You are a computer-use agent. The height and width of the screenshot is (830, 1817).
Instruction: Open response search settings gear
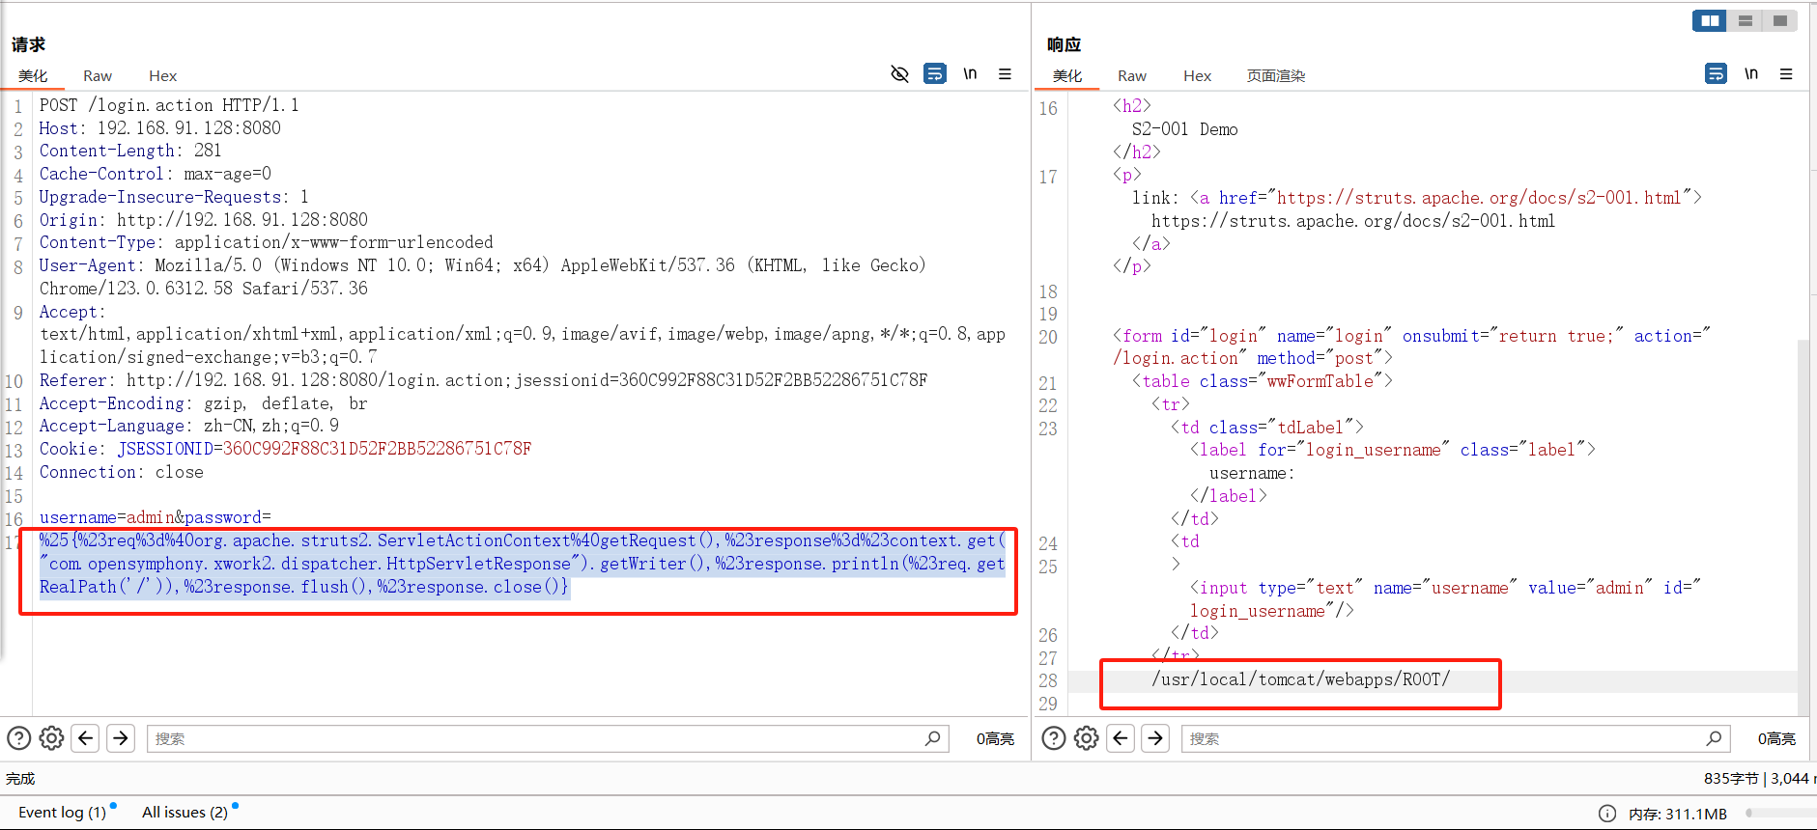pos(1087,738)
